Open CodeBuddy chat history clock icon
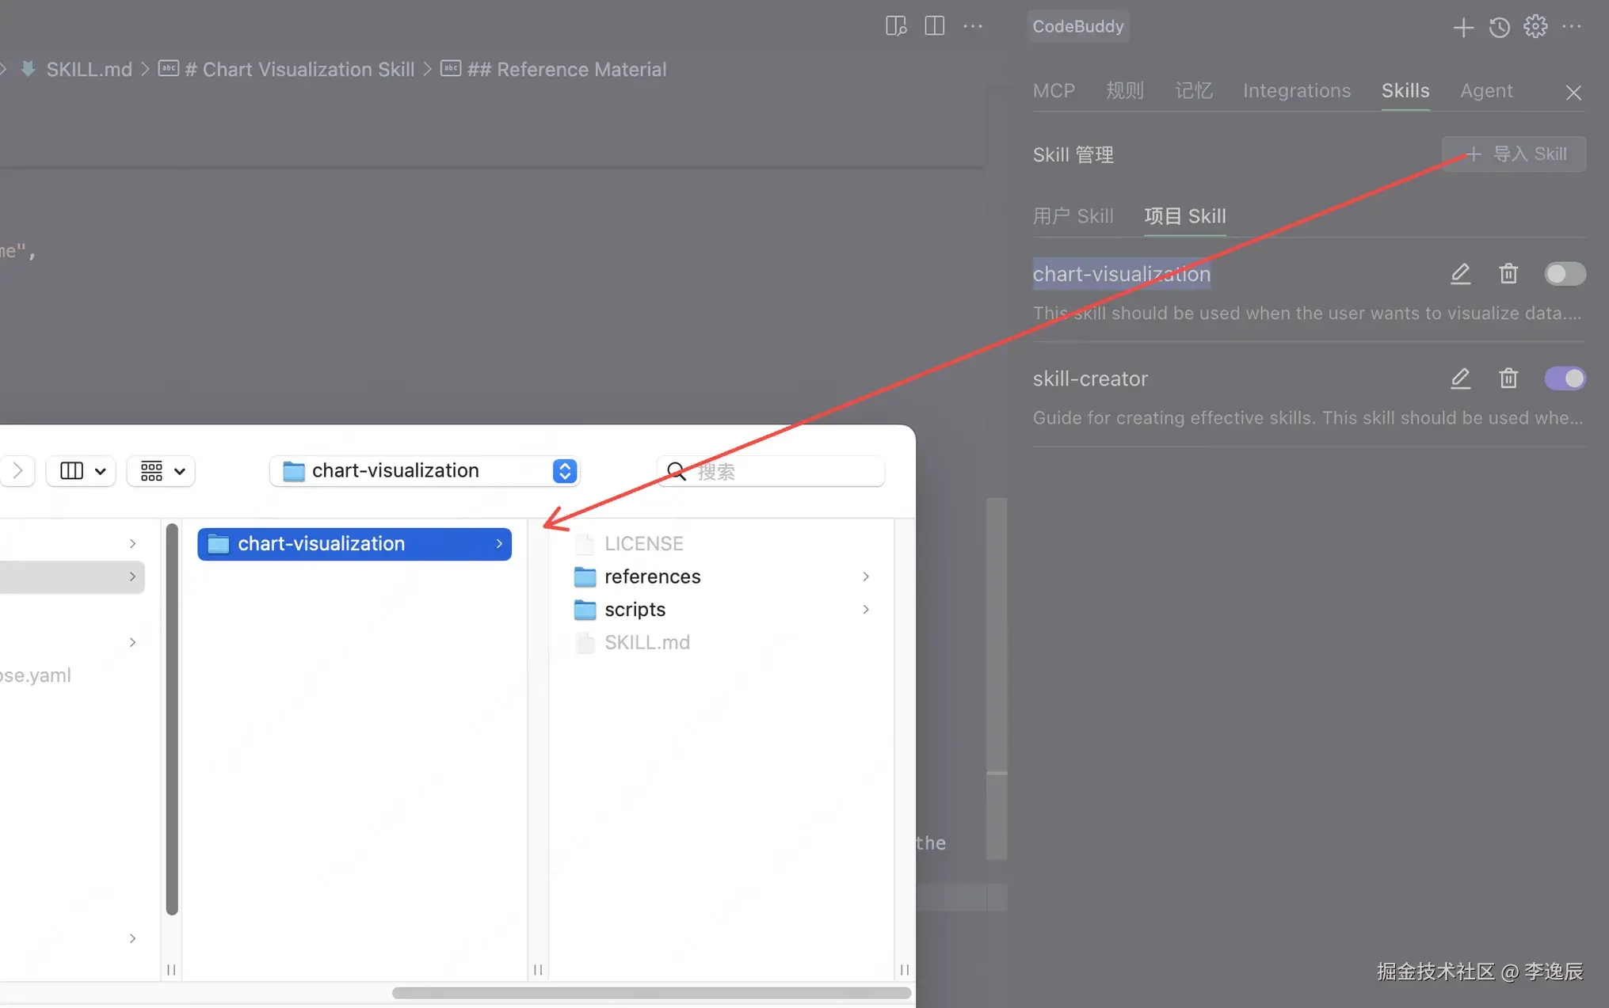 tap(1499, 27)
